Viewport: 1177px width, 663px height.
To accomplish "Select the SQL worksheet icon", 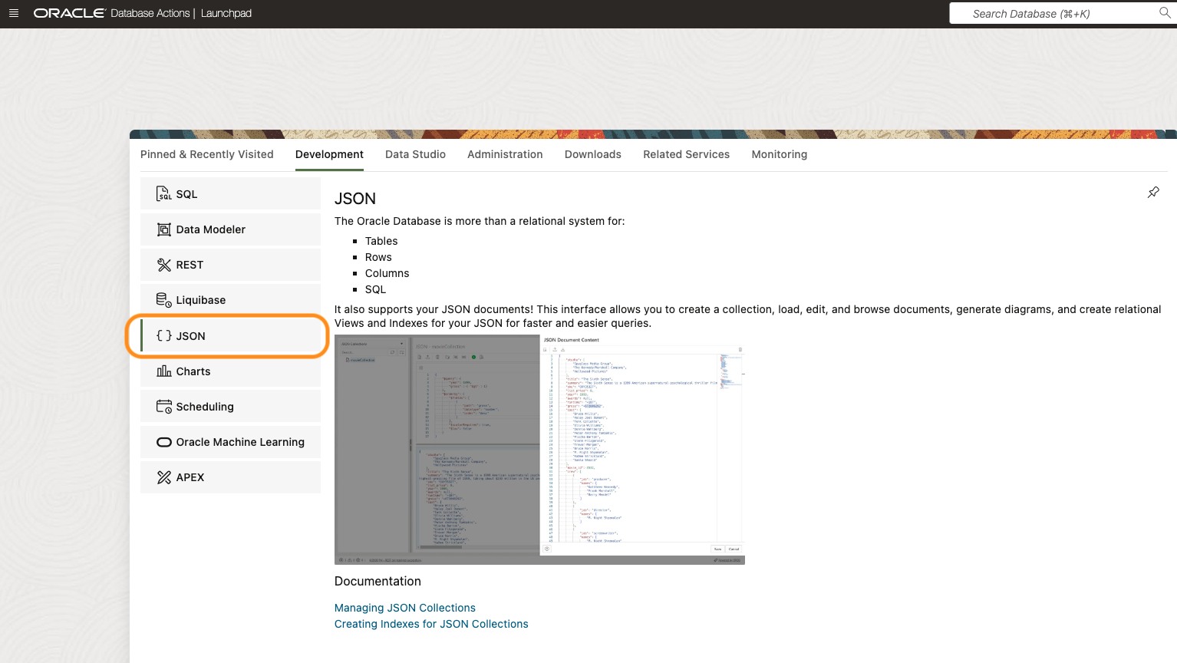I will pos(163,193).
